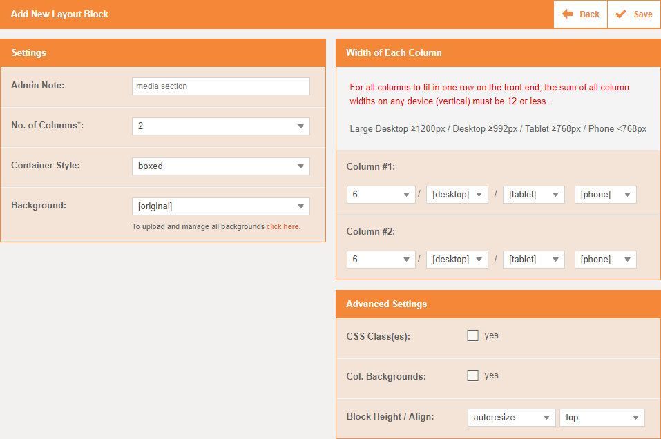Open Column #2 tablet width dropdown
Screen dimensions: 661x439
point(534,260)
